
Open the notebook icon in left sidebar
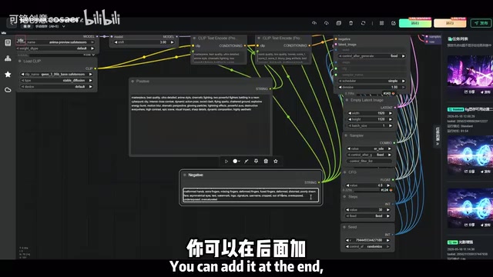(8, 43)
